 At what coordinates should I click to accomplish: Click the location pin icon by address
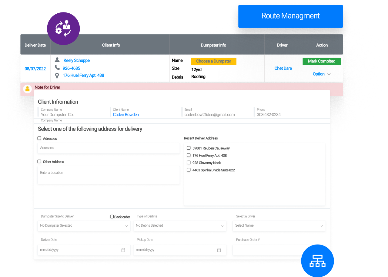coord(57,76)
